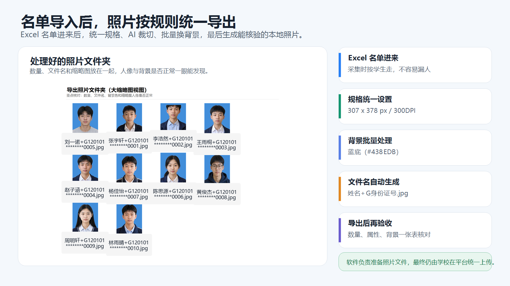
Task: Select file name ending 0004.jpg
Action: (84, 192)
